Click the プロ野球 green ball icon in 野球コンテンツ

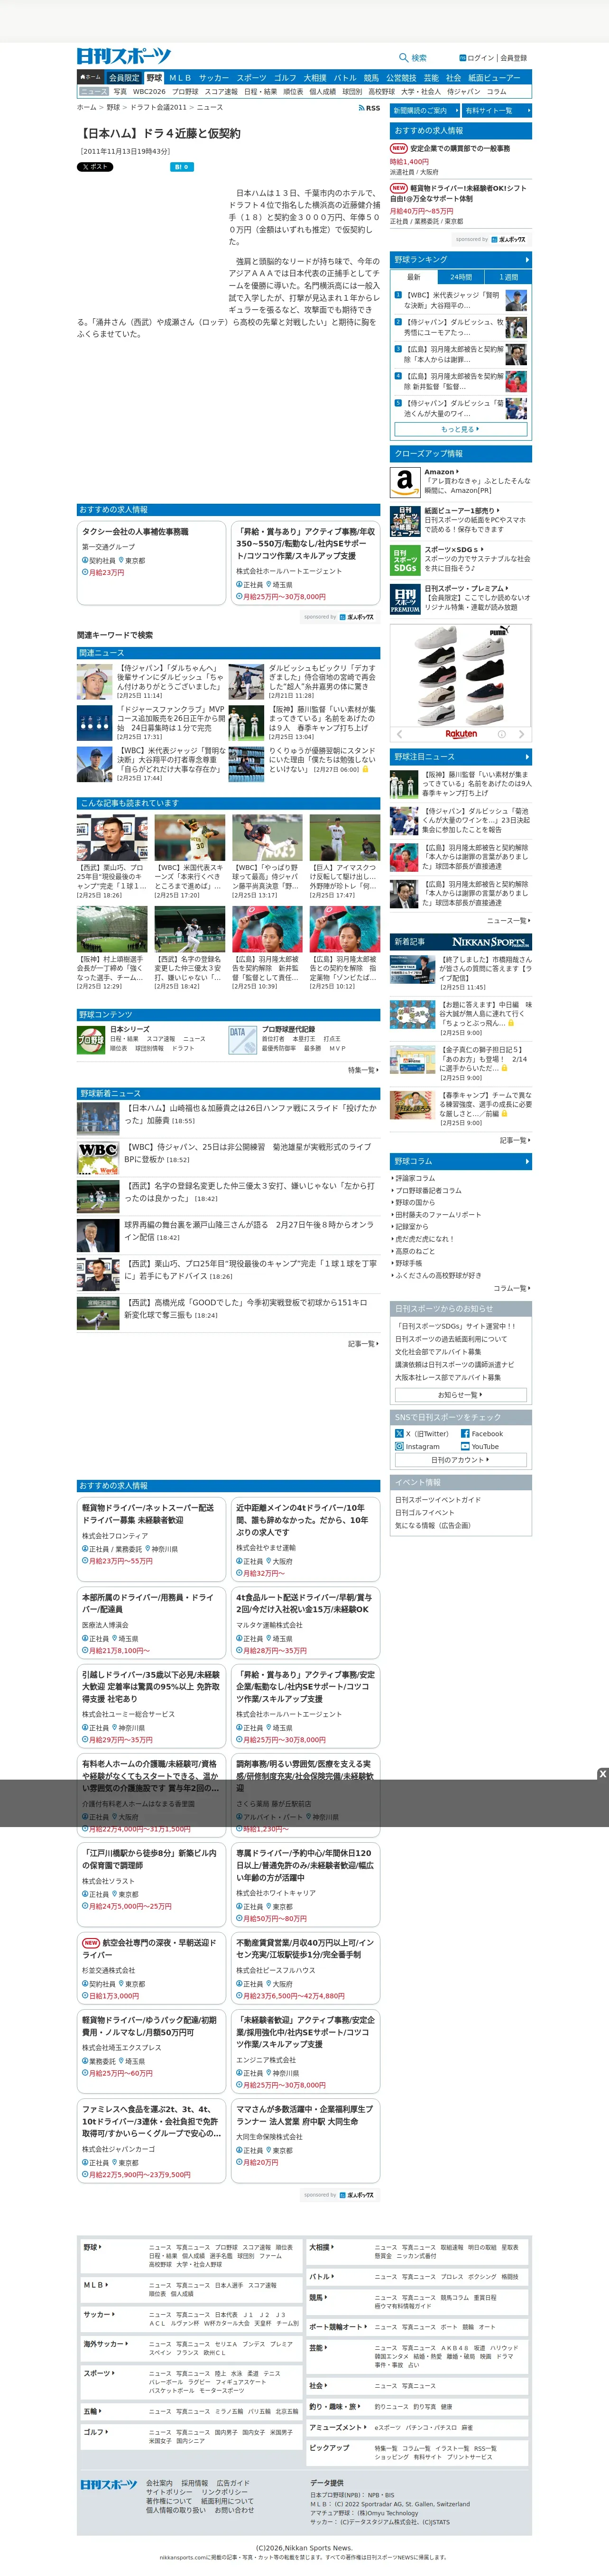(x=91, y=1040)
